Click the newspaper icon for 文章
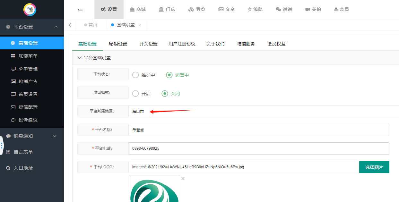This screenshot has width=399, height=202. click(221, 10)
